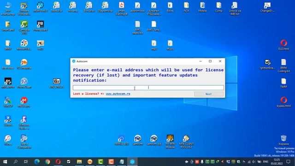
Task: Select the MiFlashPro desktop icon
Action: click(8, 83)
